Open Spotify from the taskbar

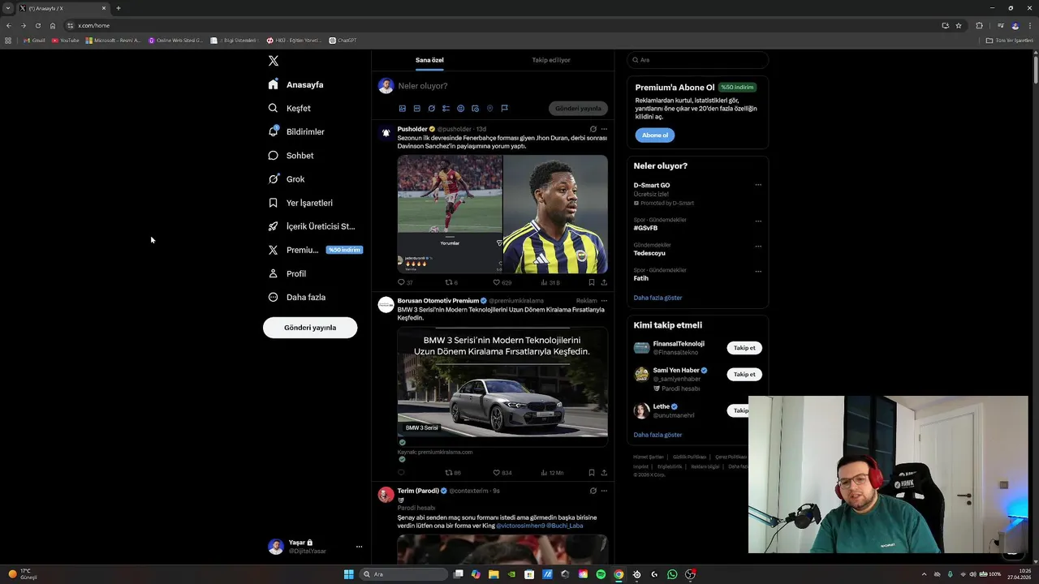click(x=601, y=574)
